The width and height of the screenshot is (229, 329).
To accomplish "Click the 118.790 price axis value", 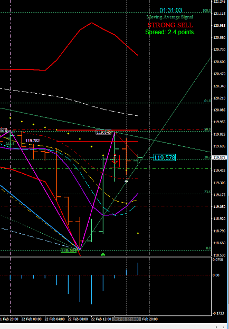I will click(x=220, y=231).
